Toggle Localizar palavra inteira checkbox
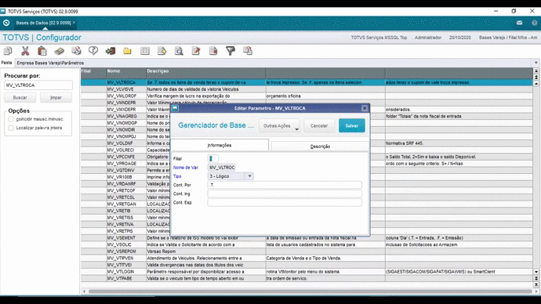The image size is (541, 304). pos(11,128)
